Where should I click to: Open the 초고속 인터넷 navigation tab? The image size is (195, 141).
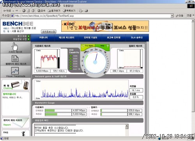point(114,38)
